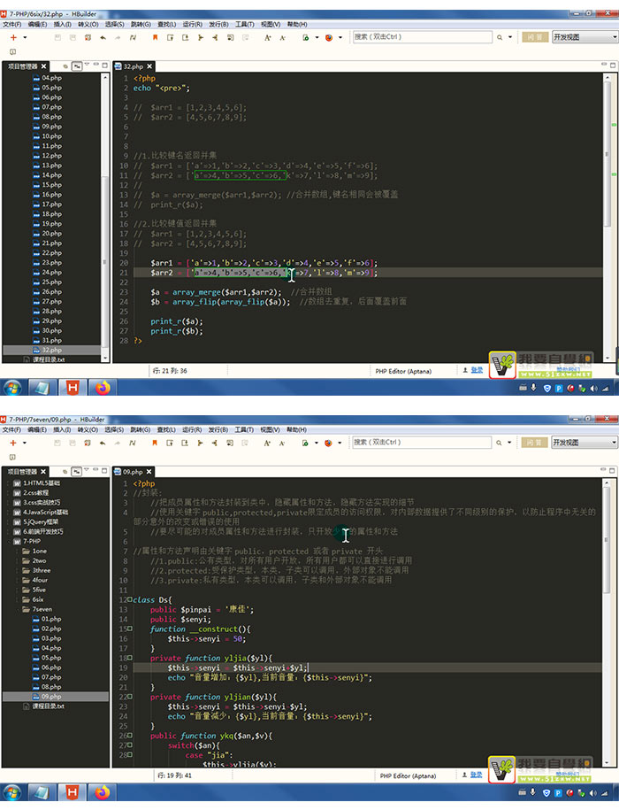Open Firefox from the upper taskbar
The image size is (619, 810).
click(x=103, y=388)
